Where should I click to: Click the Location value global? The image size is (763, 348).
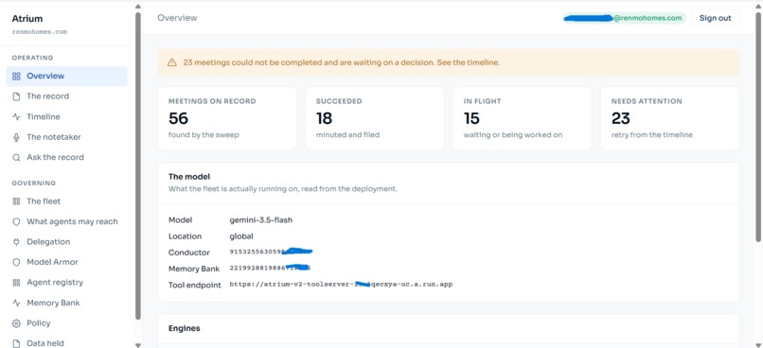(241, 236)
